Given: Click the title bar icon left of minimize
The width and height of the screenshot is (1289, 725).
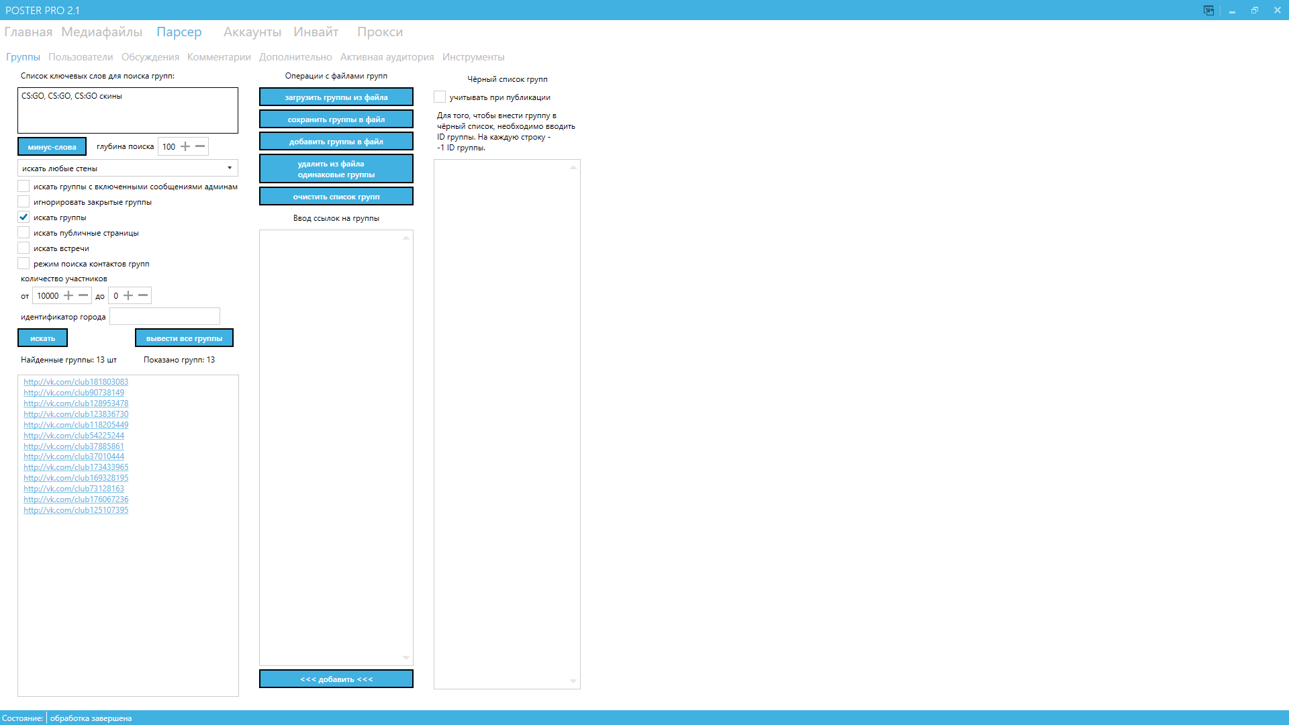Looking at the screenshot, I should (1208, 10).
